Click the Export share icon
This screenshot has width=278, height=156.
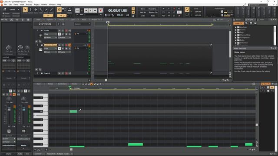5,10
